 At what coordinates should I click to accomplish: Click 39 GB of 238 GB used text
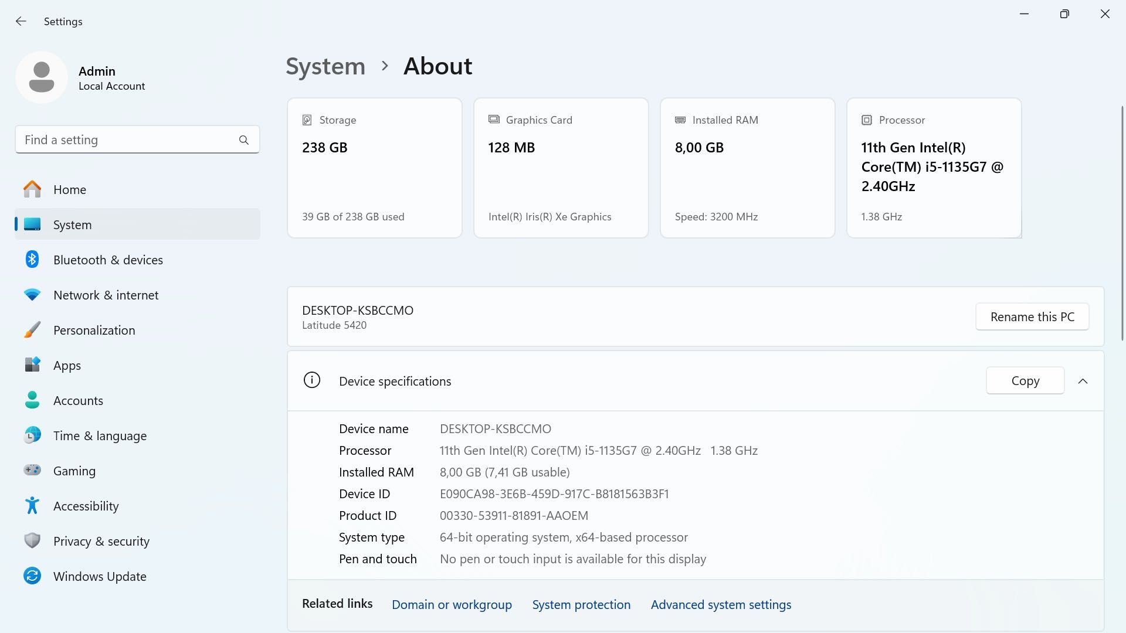353,217
